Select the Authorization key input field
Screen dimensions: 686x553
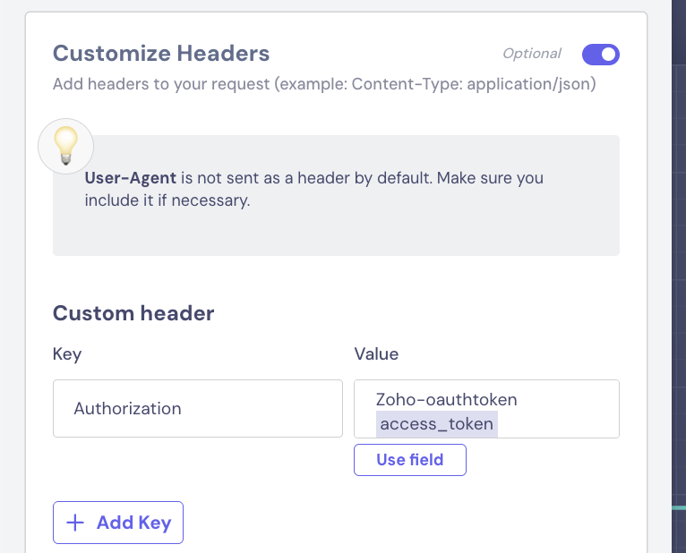197,408
